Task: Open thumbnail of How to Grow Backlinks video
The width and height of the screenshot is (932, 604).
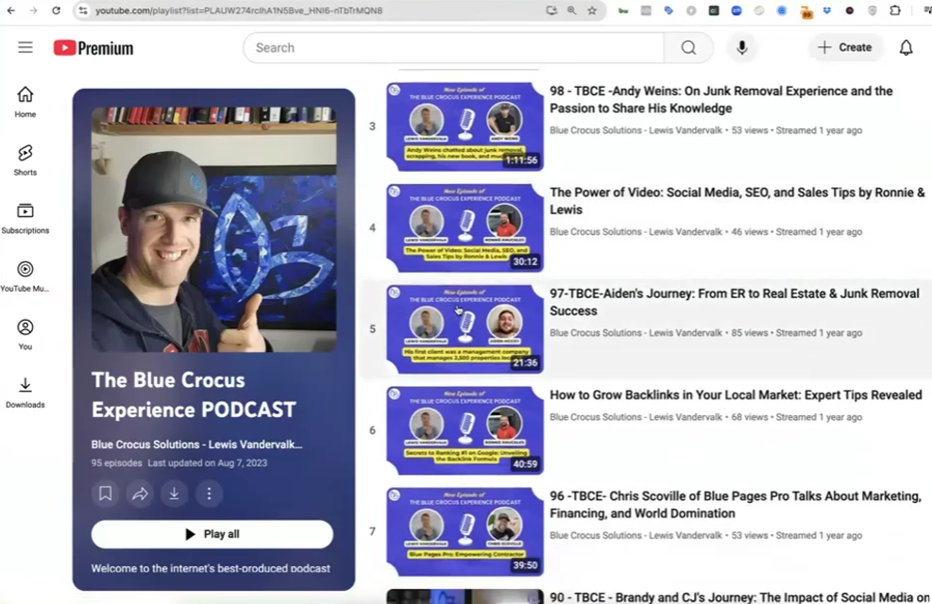Action: coord(465,430)
